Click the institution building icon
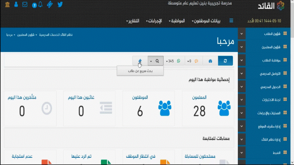This screenshot has height=165, width=294. coord(7,5)
